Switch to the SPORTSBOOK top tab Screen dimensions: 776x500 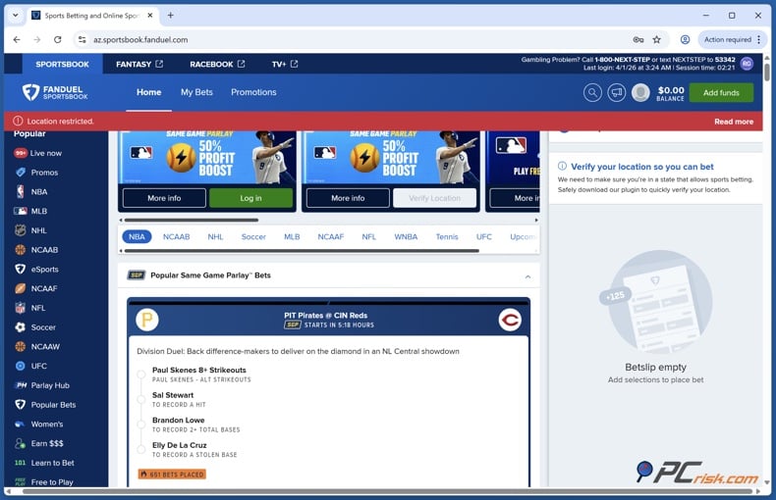pyautogui.click(x=62, y=65)
